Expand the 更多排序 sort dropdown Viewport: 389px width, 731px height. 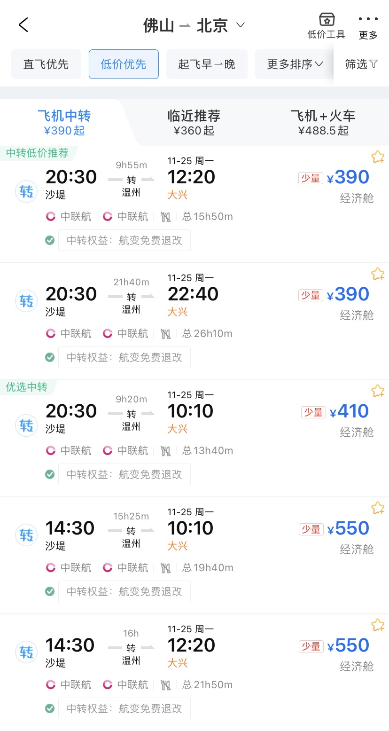295,64
